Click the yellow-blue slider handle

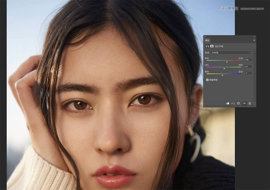coord(222,75)
